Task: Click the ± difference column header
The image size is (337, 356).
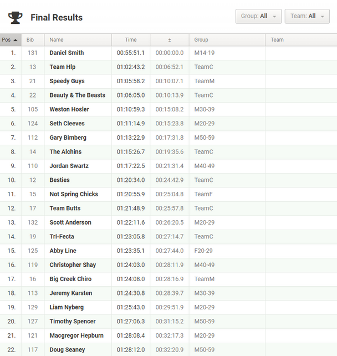Action: pyautogui.click(x=170, y=40)
